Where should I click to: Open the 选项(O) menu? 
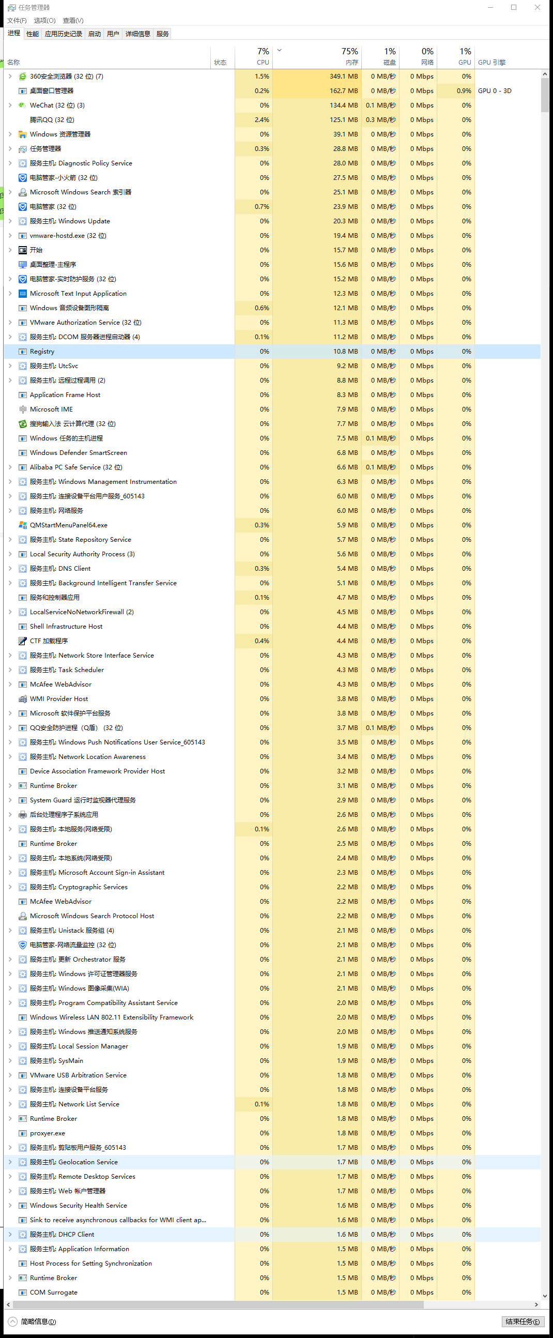[44, 21]
